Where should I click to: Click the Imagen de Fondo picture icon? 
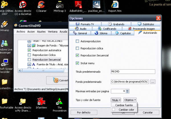34,46
